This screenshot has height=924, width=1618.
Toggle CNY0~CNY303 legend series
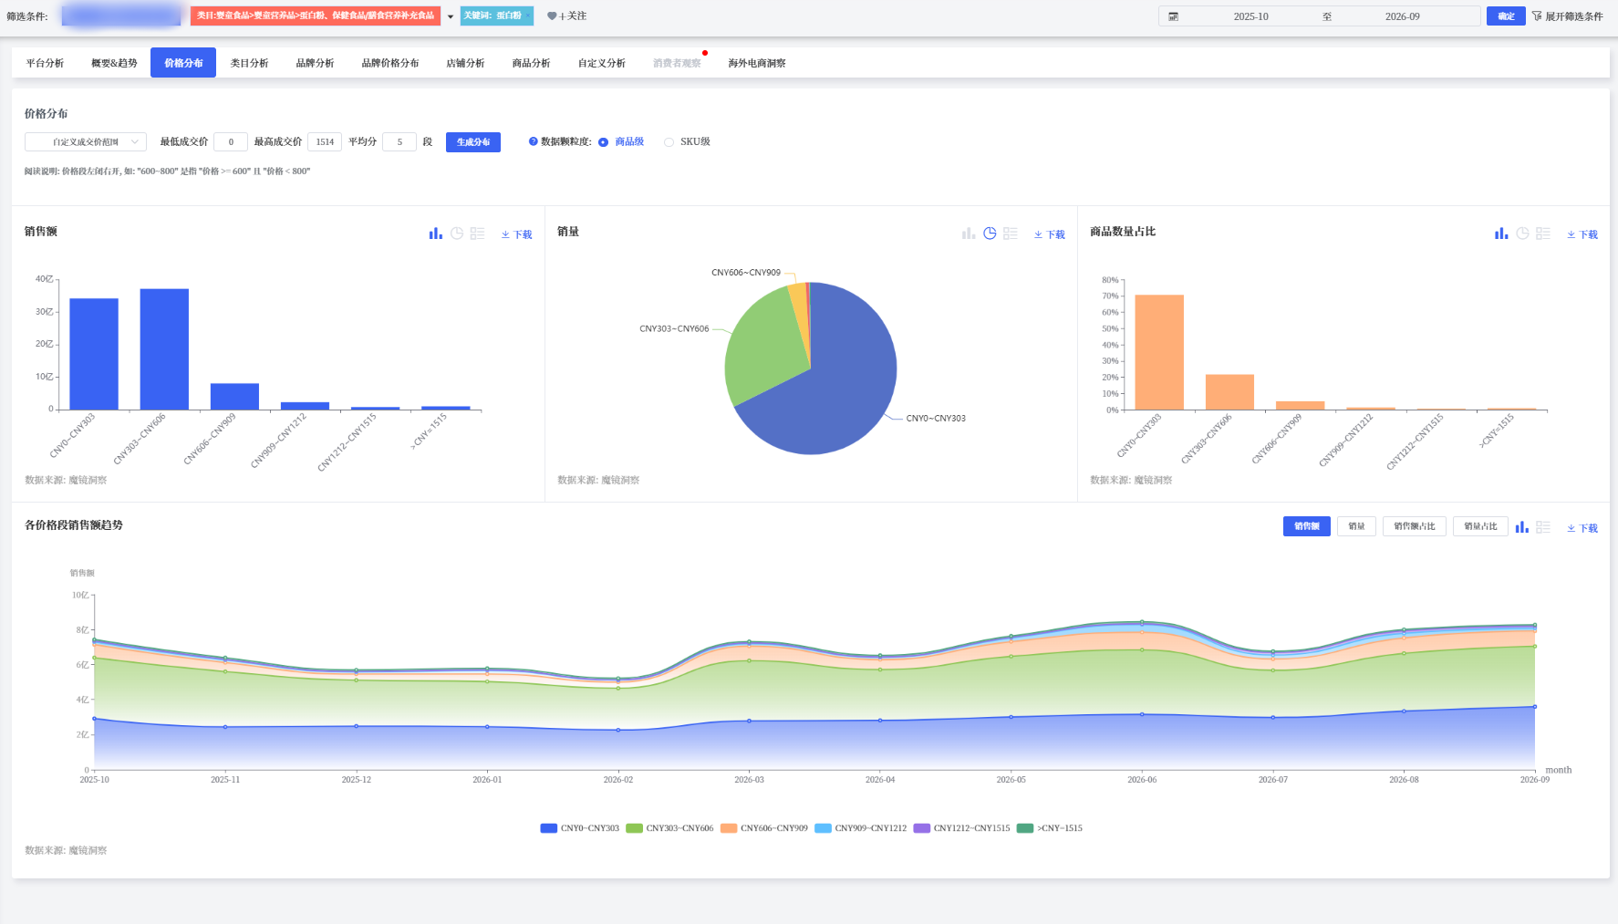[580, 828]
